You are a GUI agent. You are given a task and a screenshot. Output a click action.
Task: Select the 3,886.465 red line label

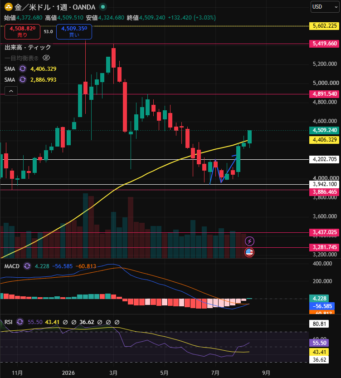(324, 192)
